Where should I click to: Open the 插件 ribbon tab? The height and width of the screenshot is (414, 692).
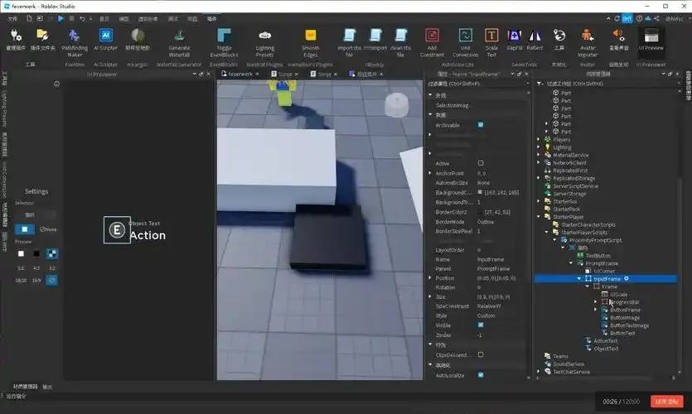pos(212,19)
